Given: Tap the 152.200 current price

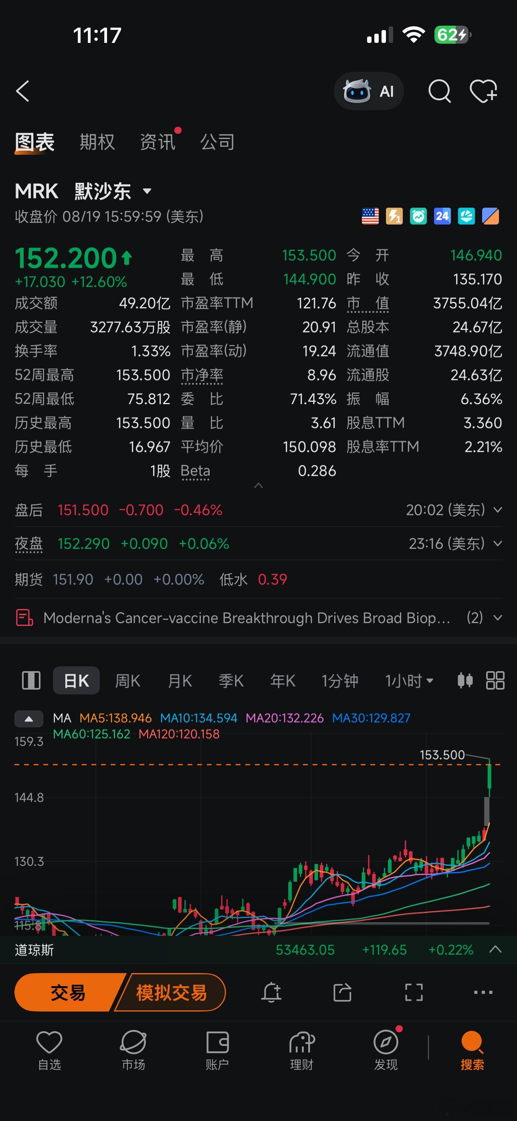Looking at the screenshot, I should 66,258.
